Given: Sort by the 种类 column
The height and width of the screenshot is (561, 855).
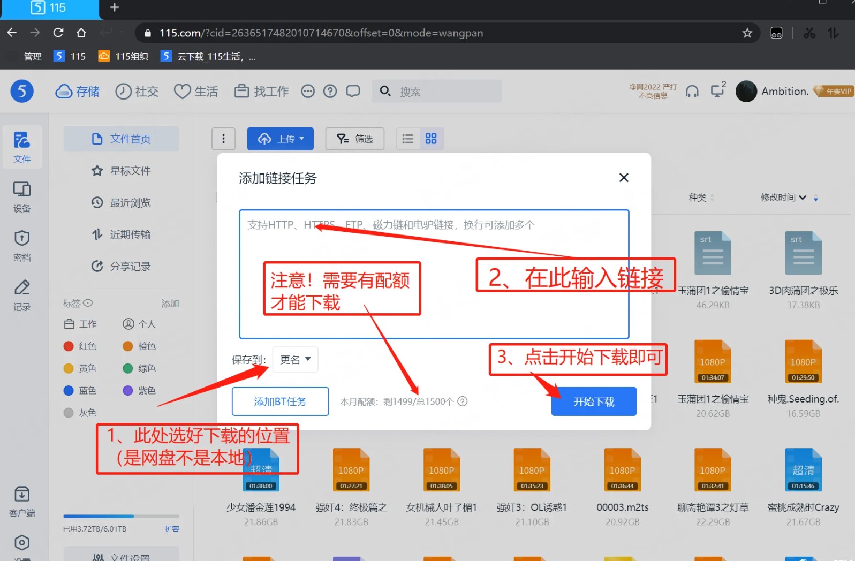Looking at the screenshot, I should pyautogui.click(x=701, y=198).
